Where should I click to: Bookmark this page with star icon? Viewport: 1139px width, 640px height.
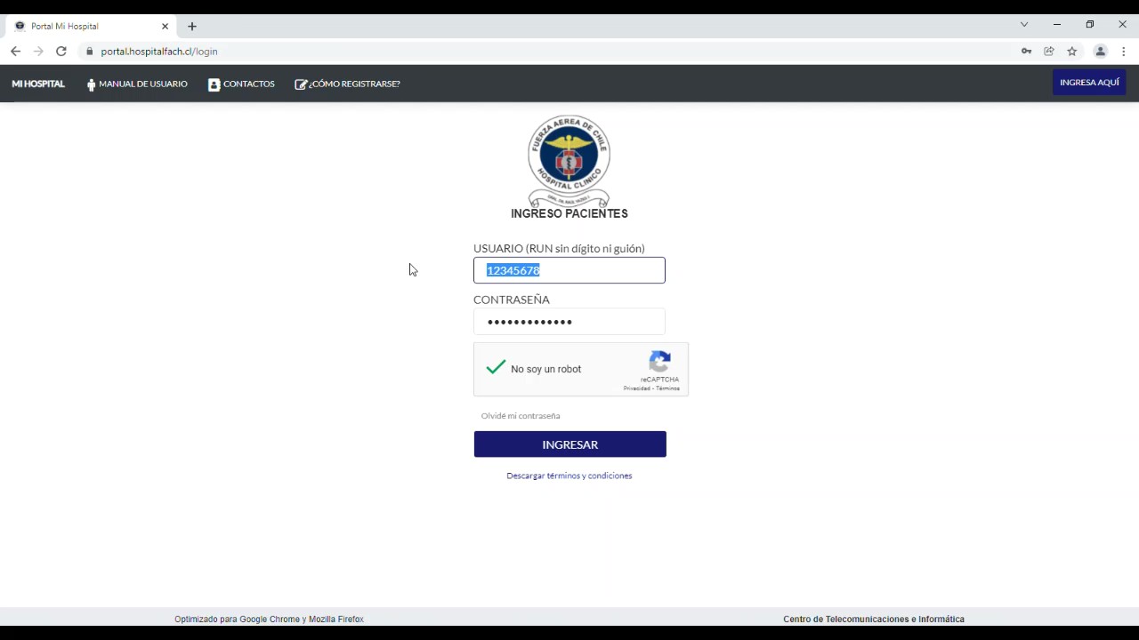click(1072, 52)
